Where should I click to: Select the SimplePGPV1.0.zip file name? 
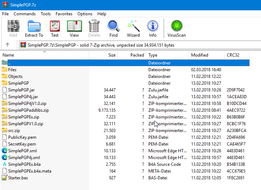click(26, 124)
